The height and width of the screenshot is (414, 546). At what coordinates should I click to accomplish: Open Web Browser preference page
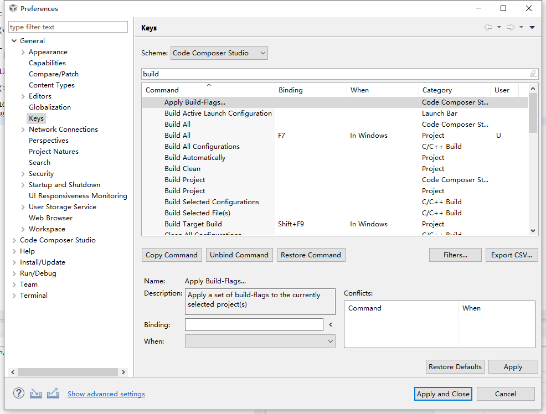tap(50, 218)
